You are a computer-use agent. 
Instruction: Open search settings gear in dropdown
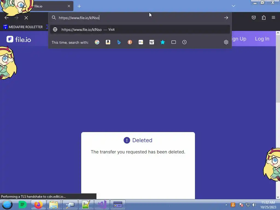tap(226, 42)
